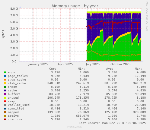Click the 'slab_cache' legend label
The width and height of the screenshot is (150, 130).
[17, 83]
